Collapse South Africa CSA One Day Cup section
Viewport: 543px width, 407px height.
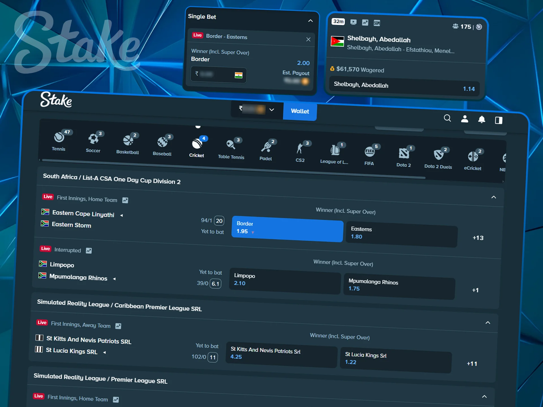click(x=494, y=197)
